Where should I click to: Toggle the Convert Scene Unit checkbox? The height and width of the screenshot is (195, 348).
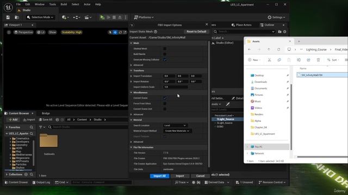pos(165,109)
